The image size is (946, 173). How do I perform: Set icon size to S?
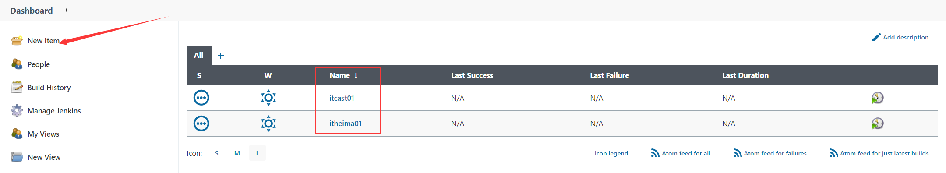[x=216, y=153]
